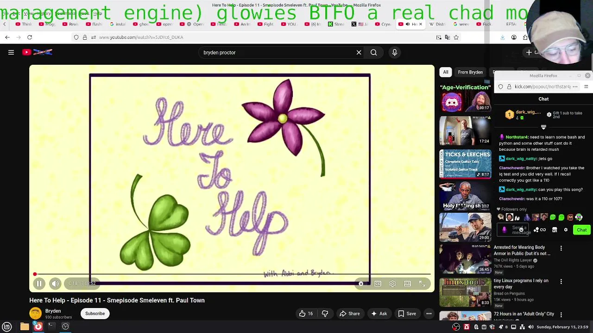The width and height of the screenshot is (593, 333).
Task: Open 'Arrested for Wearing Body Armor' video link
Action: (x=522, y=250)
